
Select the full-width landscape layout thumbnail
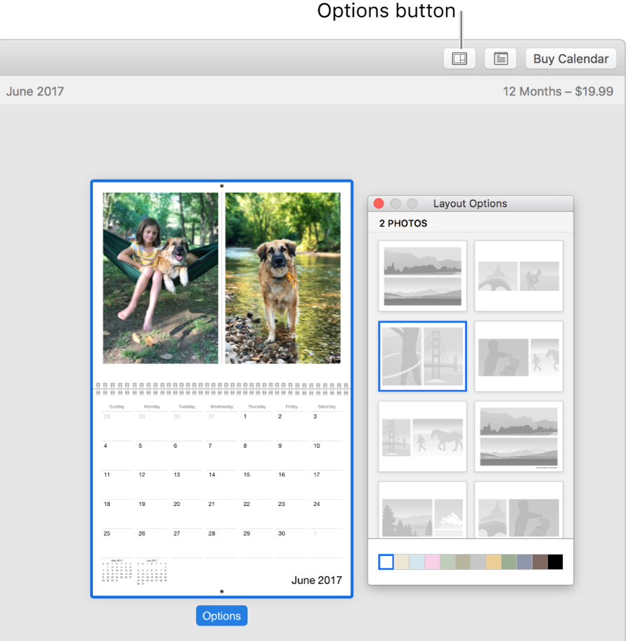422,276
